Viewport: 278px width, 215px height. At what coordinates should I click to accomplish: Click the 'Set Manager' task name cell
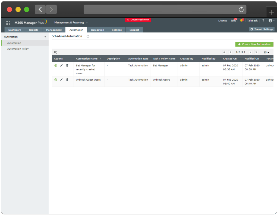(160, 66)
